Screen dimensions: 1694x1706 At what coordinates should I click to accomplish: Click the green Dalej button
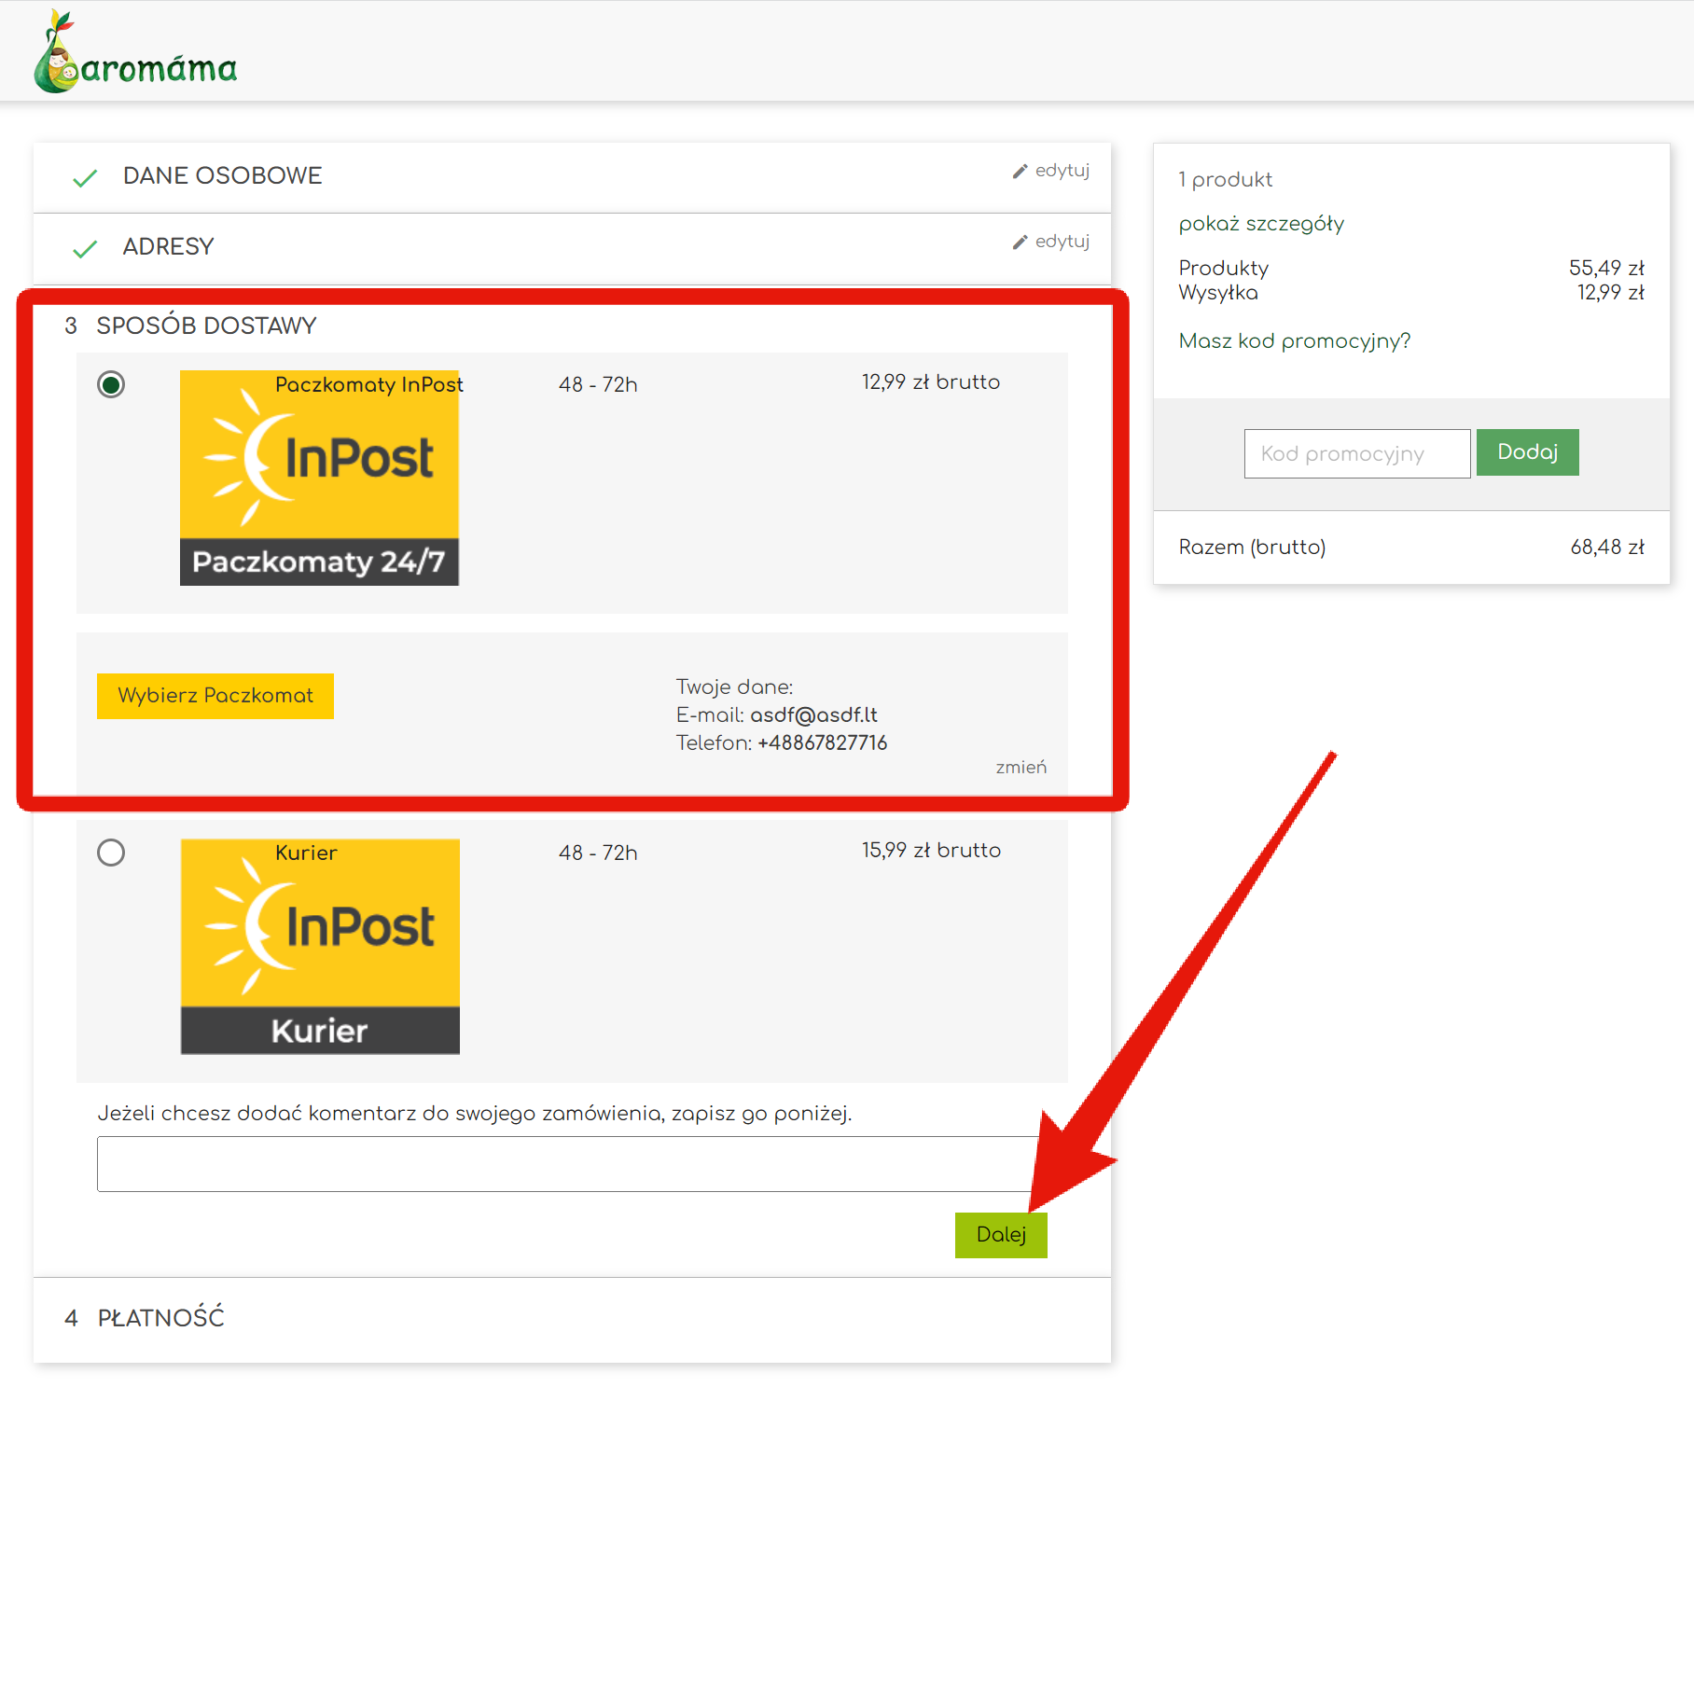1001,1235
